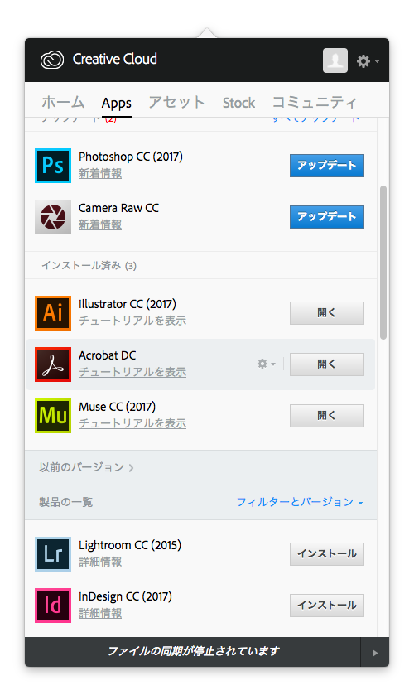Select the Apps tab
Image resolution: width=414 pixels, height=695 pixels.
point(117,104)
